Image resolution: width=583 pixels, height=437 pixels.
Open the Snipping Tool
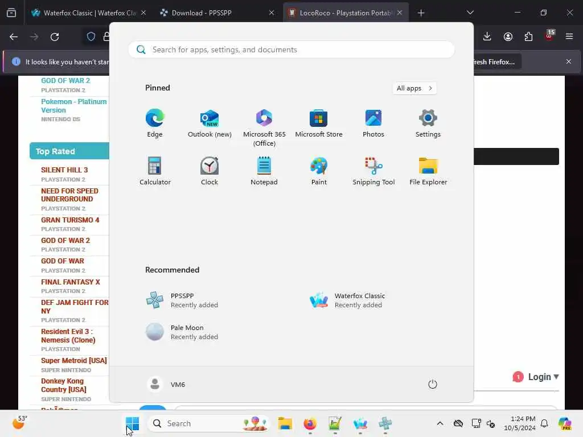373,171
